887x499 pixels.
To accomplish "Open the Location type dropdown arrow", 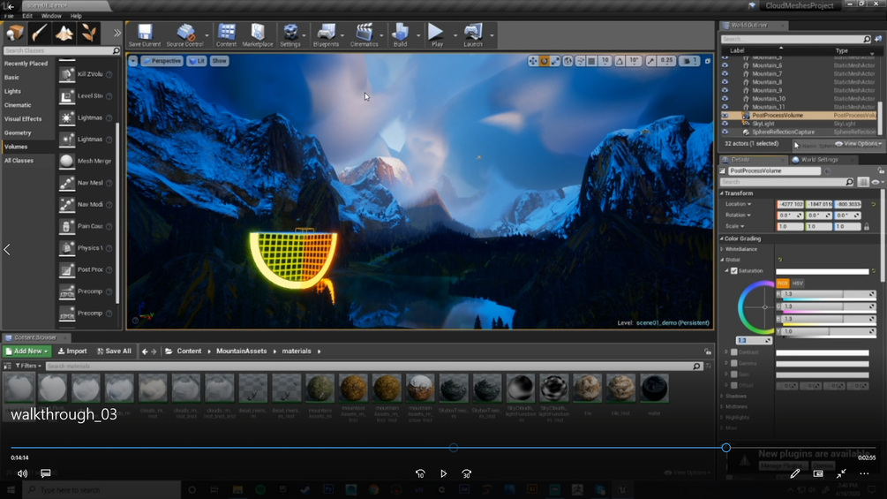I will [x=749, y=204].
